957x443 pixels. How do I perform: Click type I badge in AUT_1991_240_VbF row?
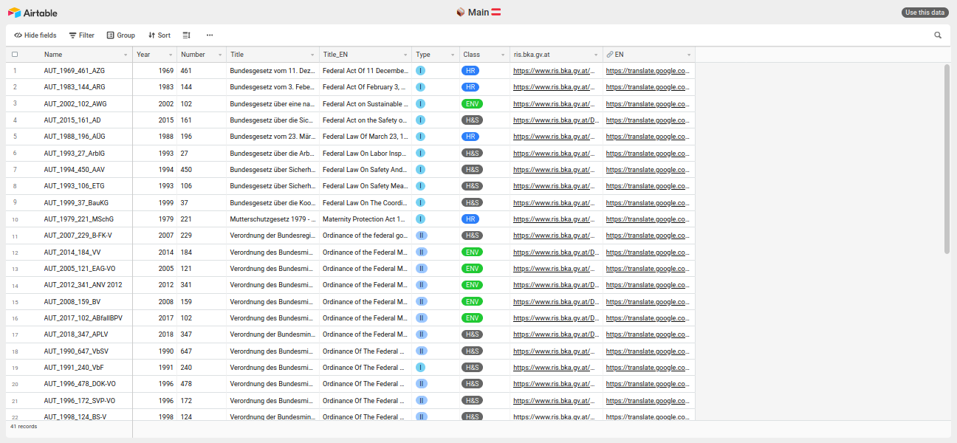coord(420,367)
